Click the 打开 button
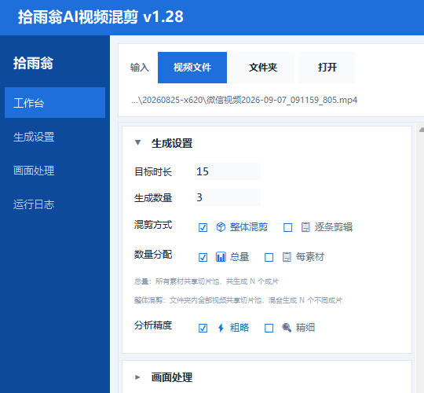Screen dimensions: 424x393 (327, 68)
